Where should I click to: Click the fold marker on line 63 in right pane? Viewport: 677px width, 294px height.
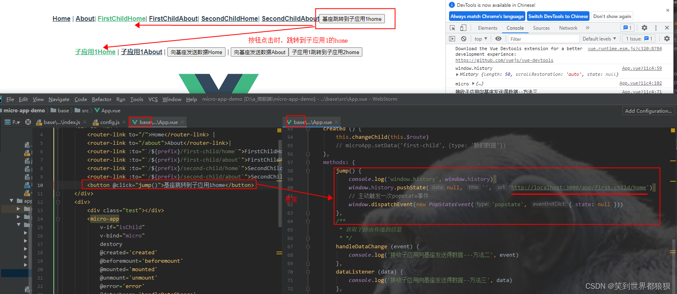coord(308,213)
